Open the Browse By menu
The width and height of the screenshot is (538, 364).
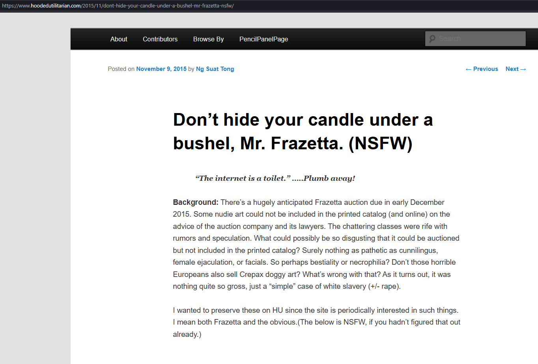(208, 39)
